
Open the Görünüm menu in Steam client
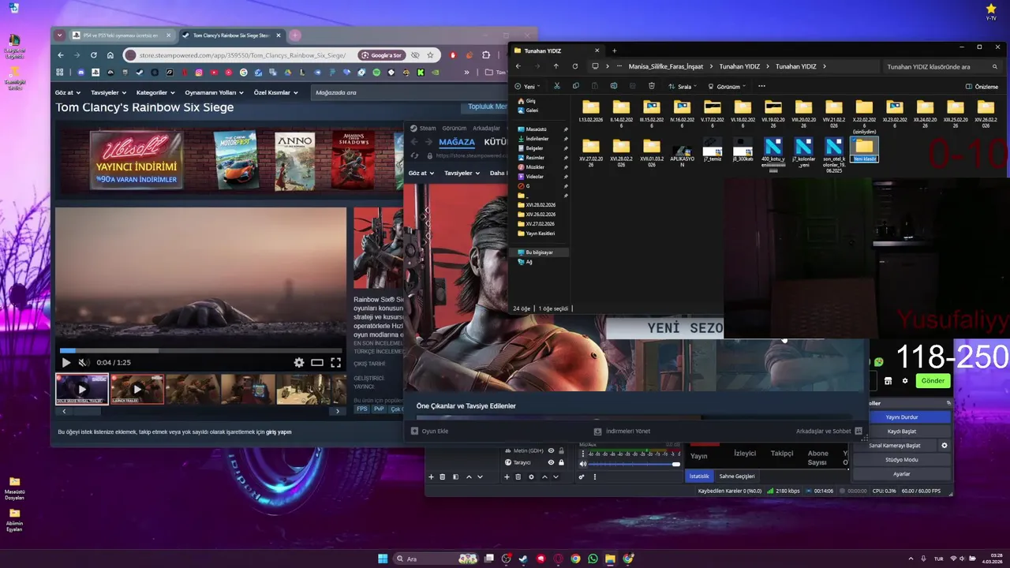(x=454, y=128)
